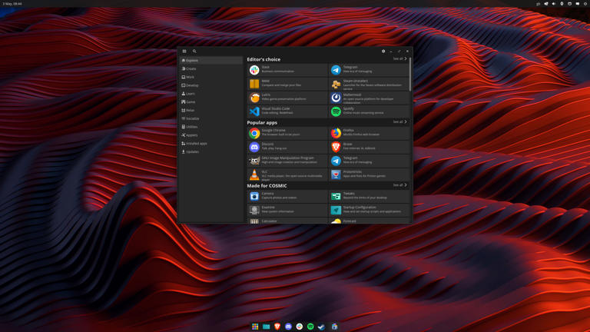Image resolution: width=590 pixels, height=332 pixels.
Task: Open Spotify card in Editor's choice
Action: (x=369, y=111)
